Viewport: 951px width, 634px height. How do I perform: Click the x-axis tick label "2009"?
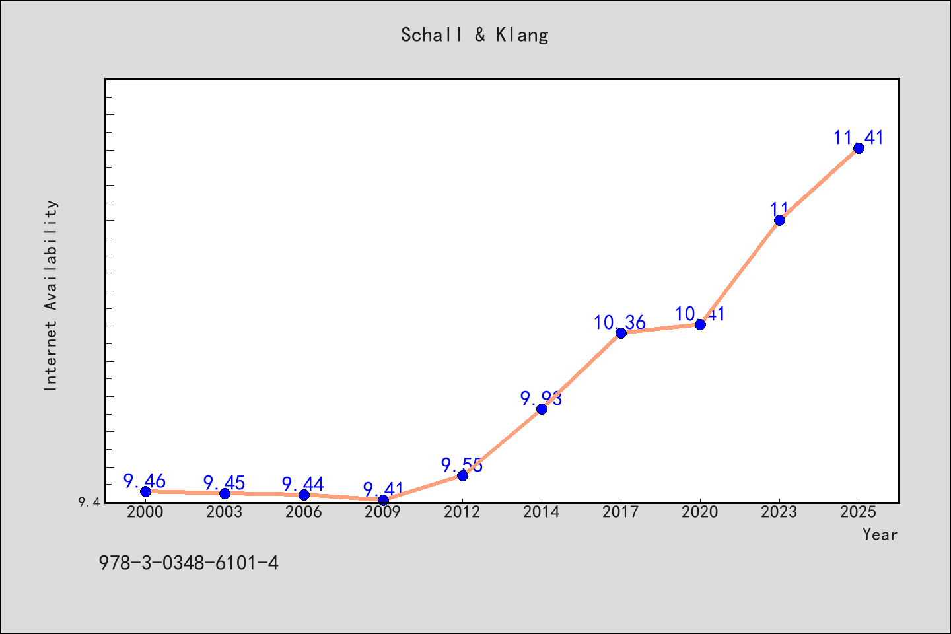tap(383, 512)
